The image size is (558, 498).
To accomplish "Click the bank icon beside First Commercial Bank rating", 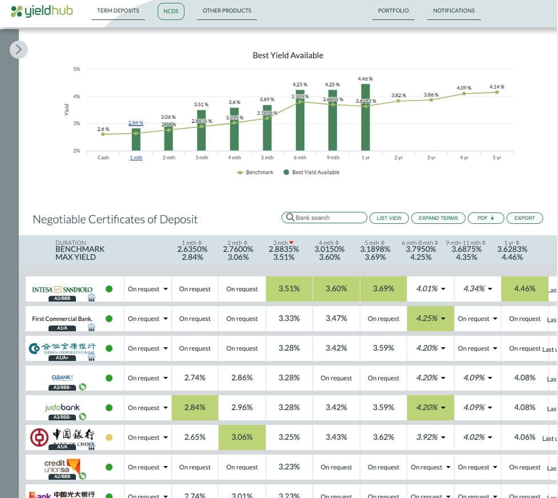I will 91,327.
